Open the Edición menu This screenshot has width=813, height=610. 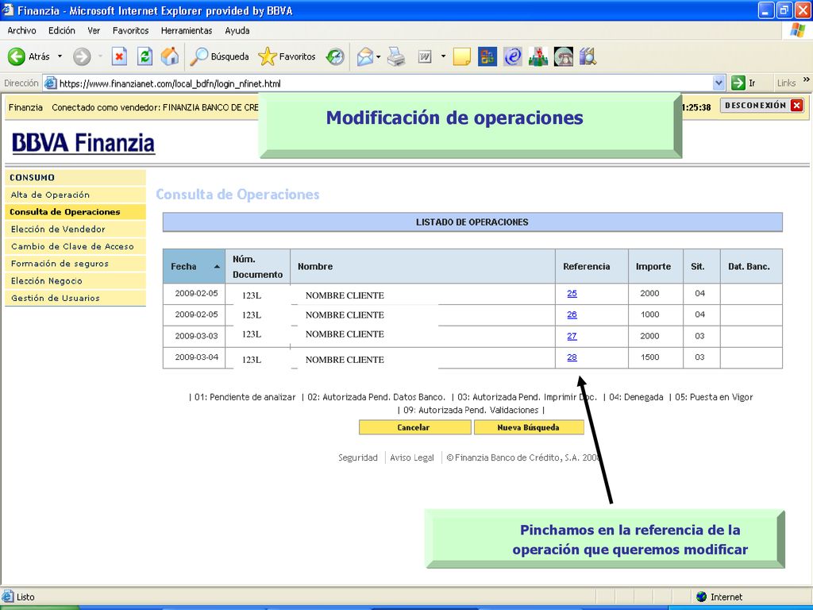(x=62, y=31)
